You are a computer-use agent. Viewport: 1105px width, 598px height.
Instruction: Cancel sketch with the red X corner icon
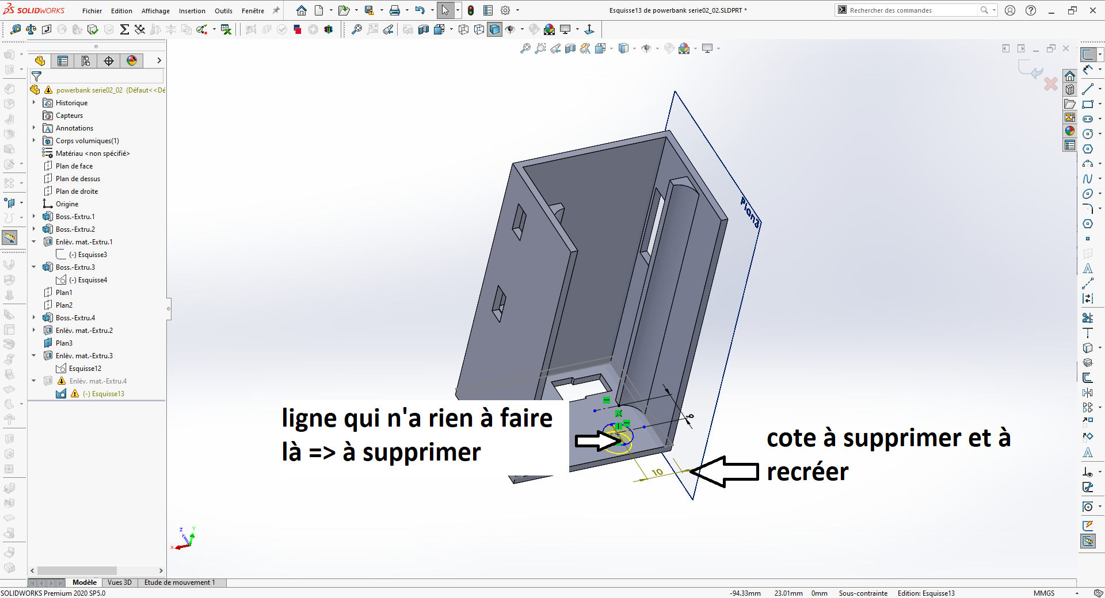coord(1051,84)
